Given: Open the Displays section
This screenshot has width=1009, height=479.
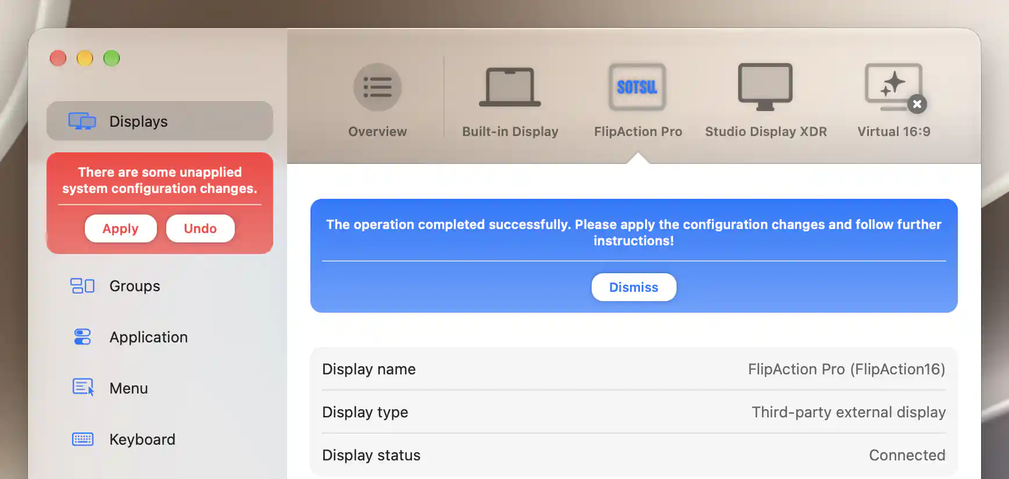Looking at the screenshot, I should pyautogui.click(x=160, y=121).
